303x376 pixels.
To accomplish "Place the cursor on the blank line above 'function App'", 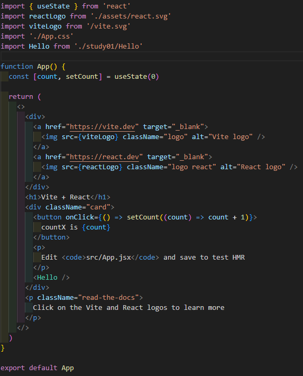I will click(151, 57).
